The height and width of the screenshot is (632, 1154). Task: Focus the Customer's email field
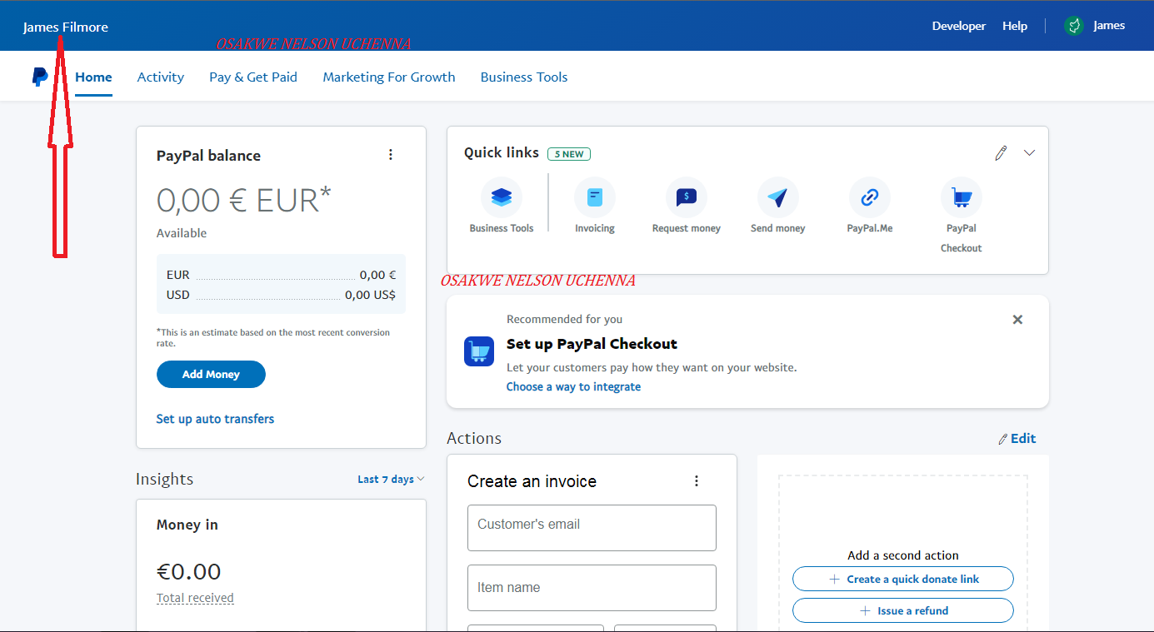[592, 528]
